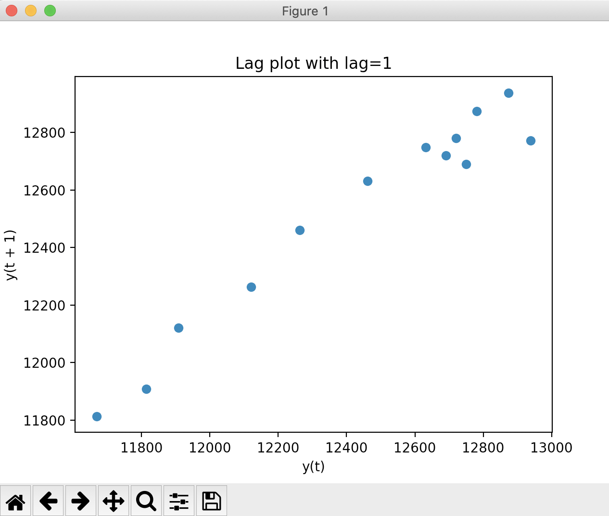The height and width of the screenshot is (516, 609).
Task: Click x-axis tick label 13000
Action: pyautogui.click(x=551, y=448)
